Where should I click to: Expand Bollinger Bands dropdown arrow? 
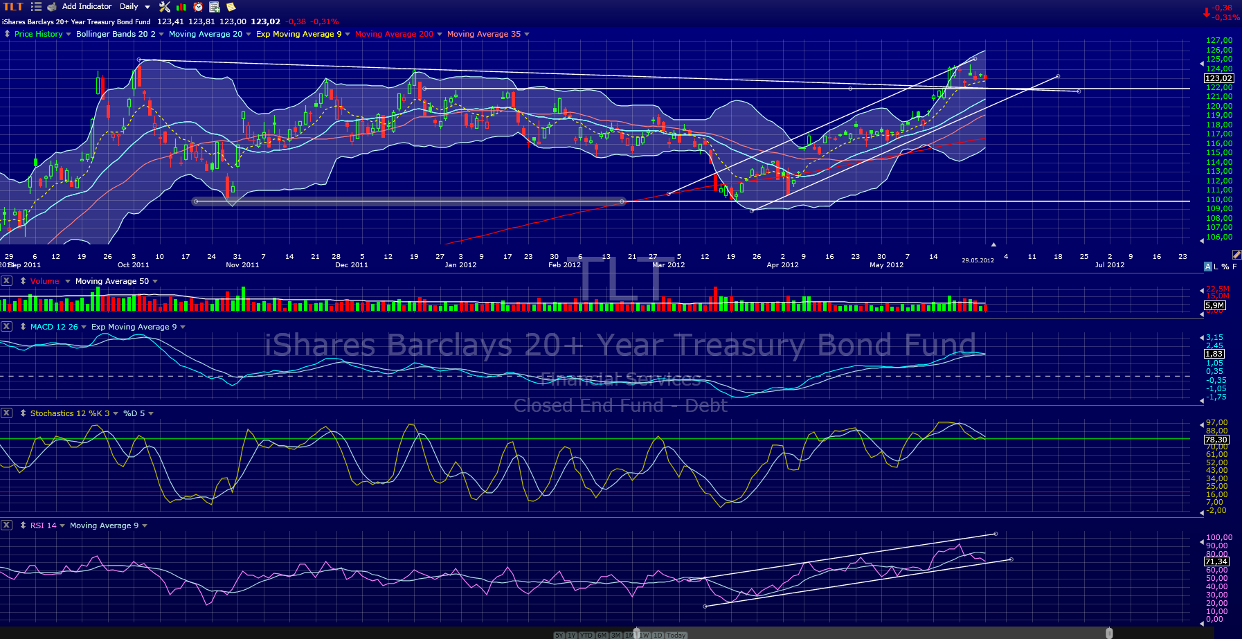(x=161, y=34)
